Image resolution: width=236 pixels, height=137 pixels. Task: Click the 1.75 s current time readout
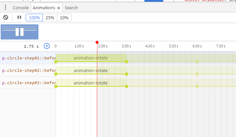click(31, 46)
